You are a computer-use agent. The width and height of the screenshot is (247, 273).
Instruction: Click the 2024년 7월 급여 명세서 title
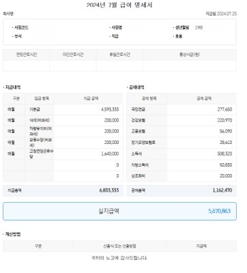(x=119, y=5)
